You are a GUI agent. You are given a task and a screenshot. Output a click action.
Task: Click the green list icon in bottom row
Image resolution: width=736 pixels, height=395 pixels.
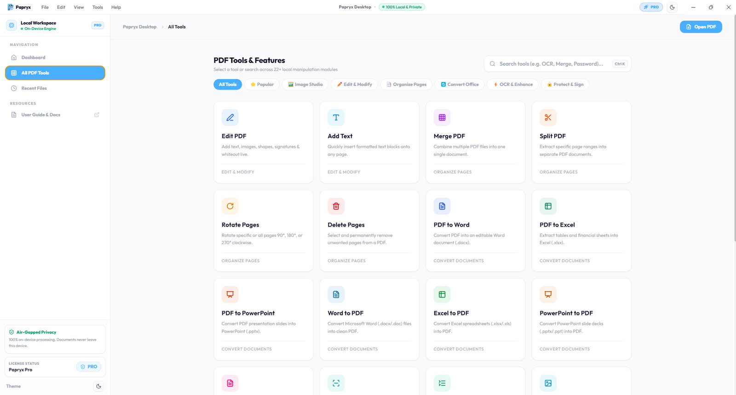(x=442, y=383)
